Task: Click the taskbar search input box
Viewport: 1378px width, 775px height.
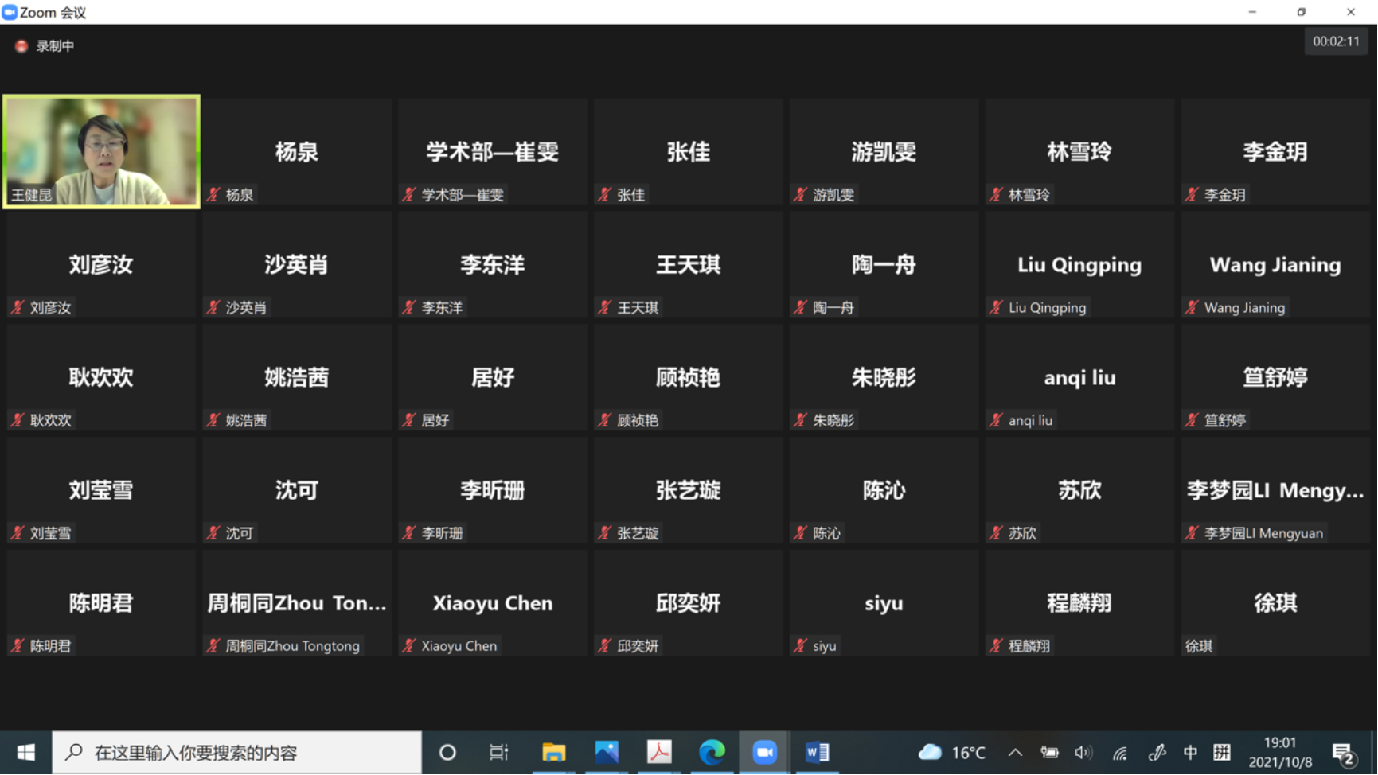Action: tap(239, 753)
